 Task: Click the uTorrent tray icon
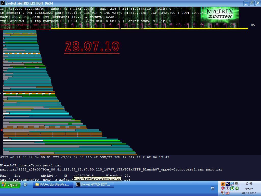tap(237, 188)
